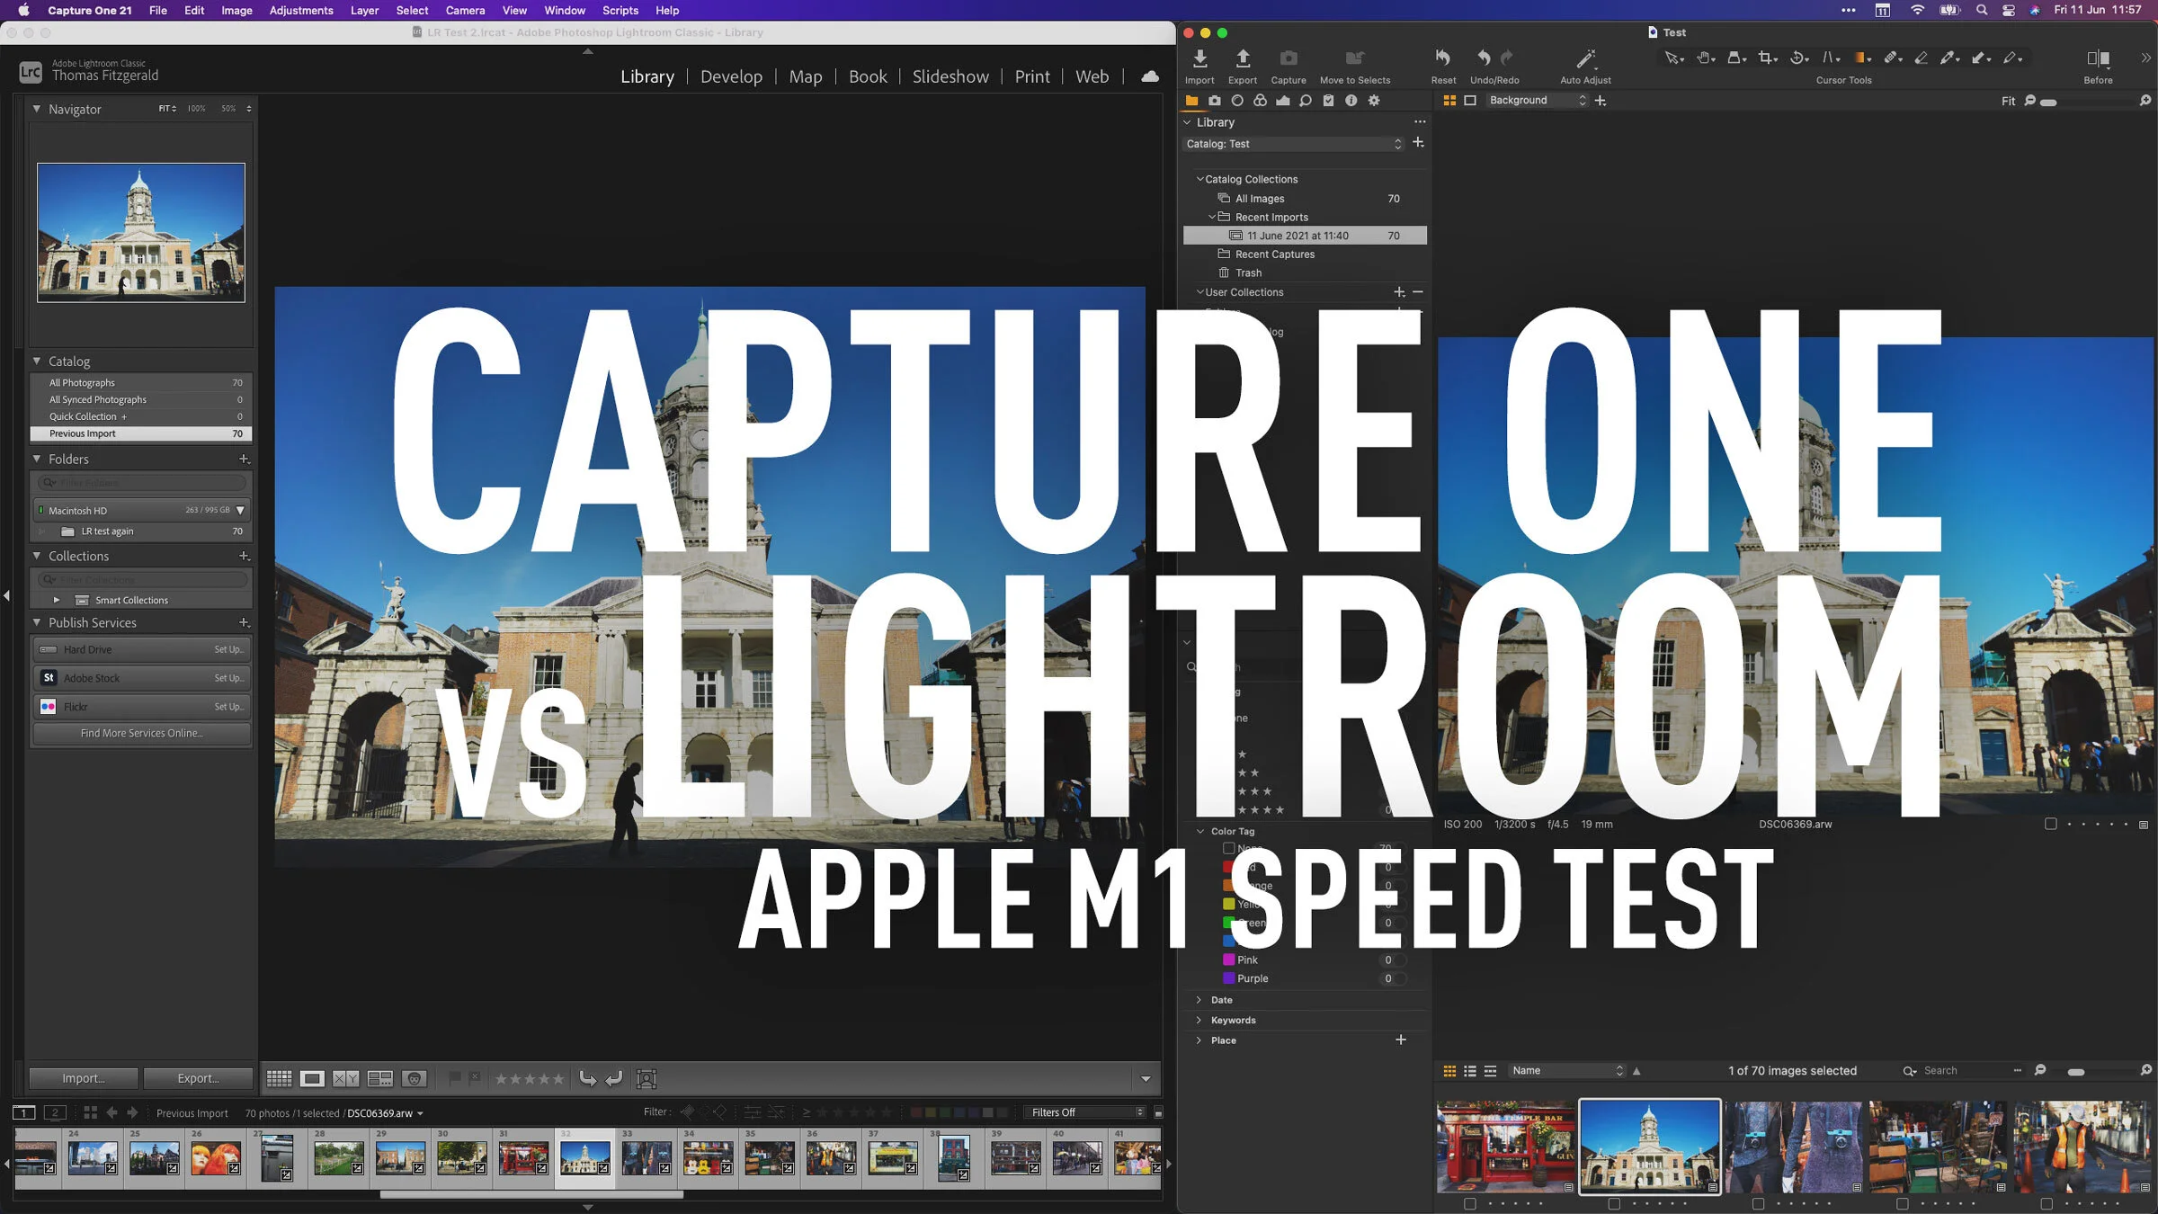The height and width of the screenshot is (1214, 2158).
Task: Open the Catalog: Test dropdown
Action: tap(1293, 144)
